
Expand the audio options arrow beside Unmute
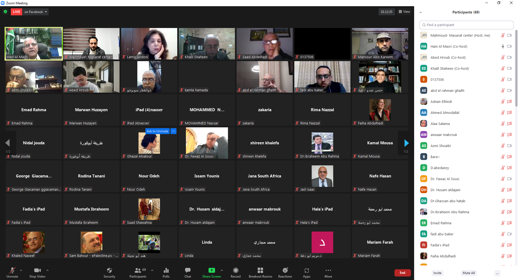pyautogui.click(x=21, y=270)
